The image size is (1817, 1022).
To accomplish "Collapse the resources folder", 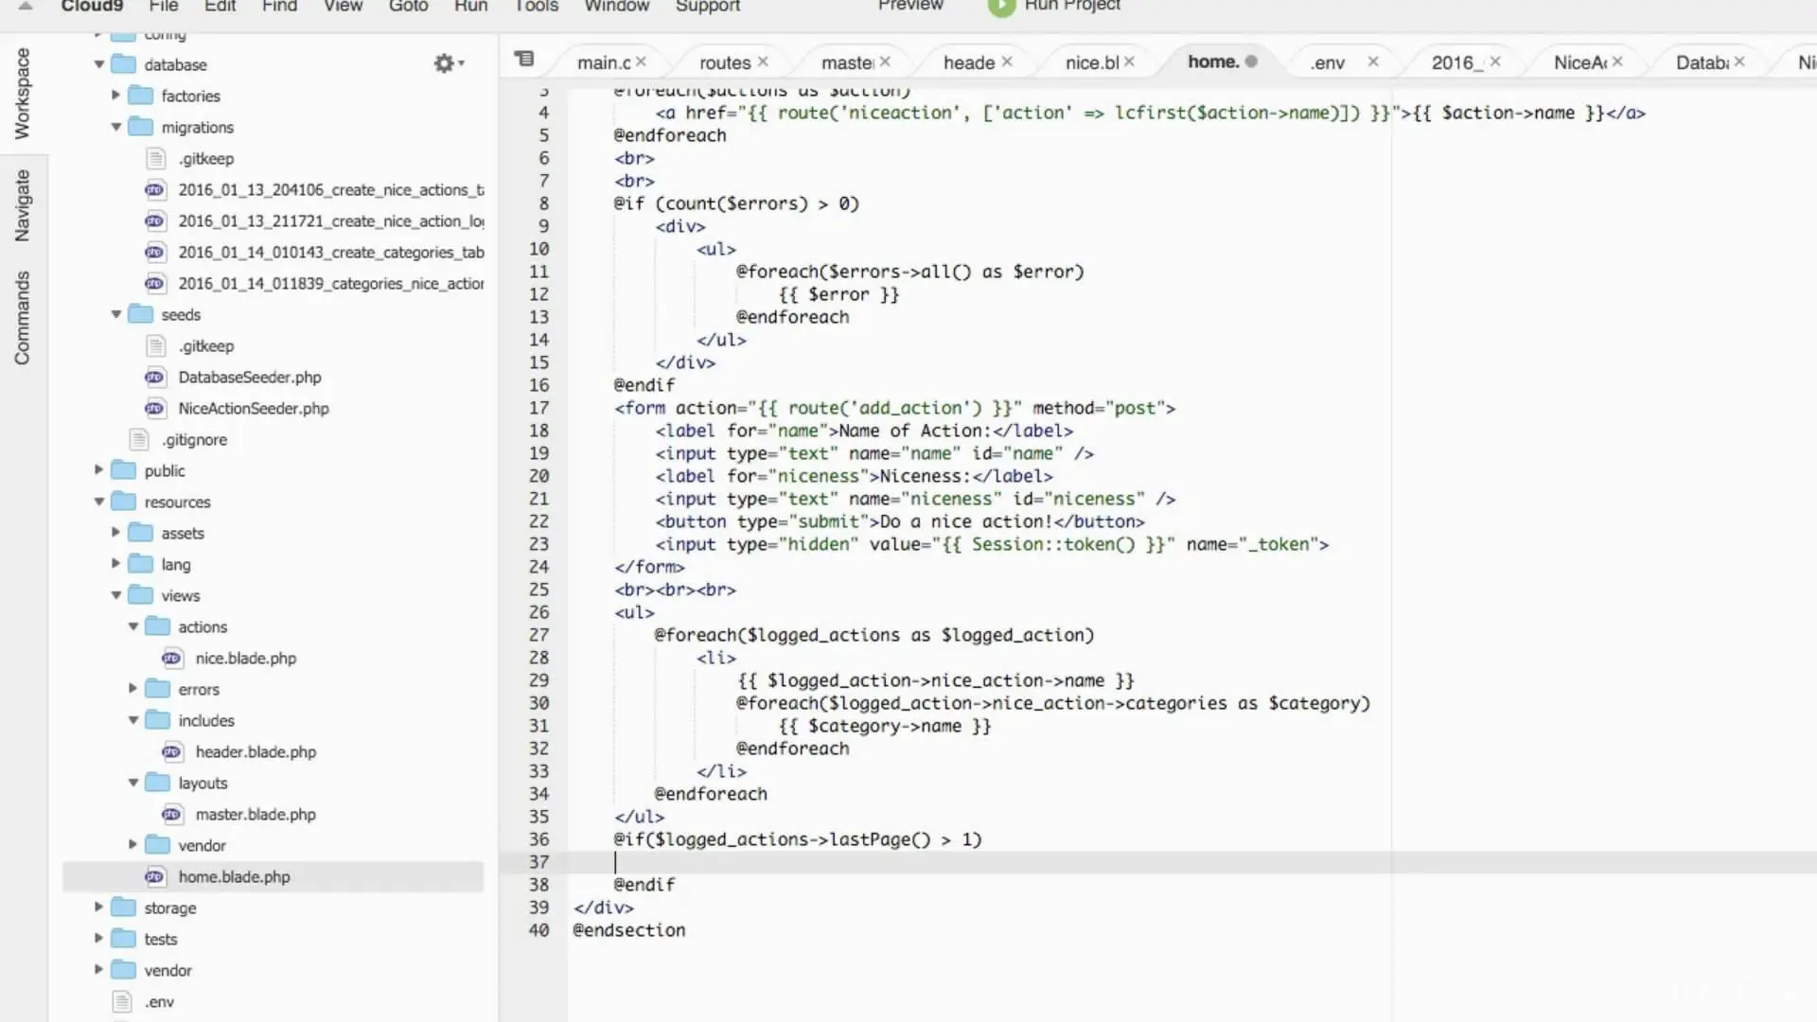I will (x=98, y=502).
